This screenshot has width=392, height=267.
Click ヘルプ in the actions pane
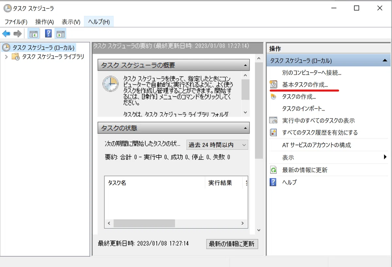[289, 182]
